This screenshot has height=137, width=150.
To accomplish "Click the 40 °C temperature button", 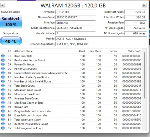I will click(x=11, y=41).
